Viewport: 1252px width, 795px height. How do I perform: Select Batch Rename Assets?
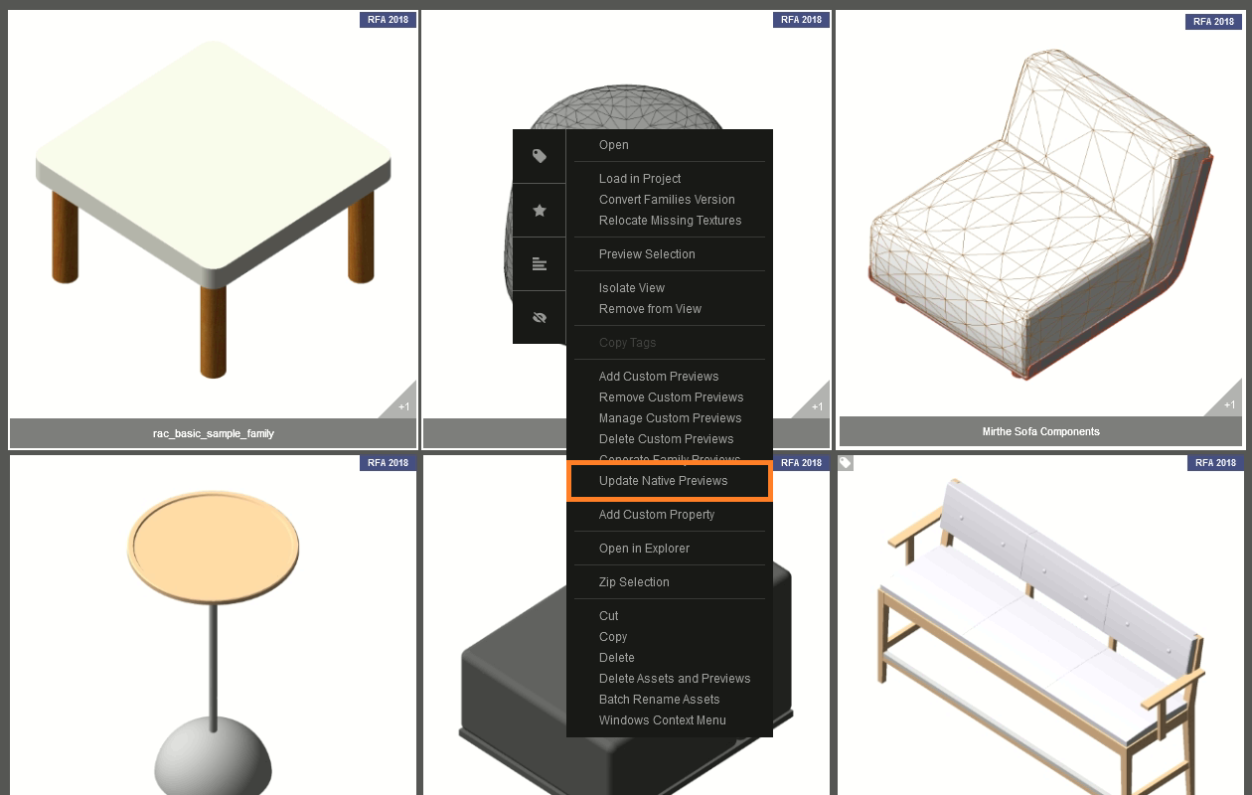pos(659,700)
